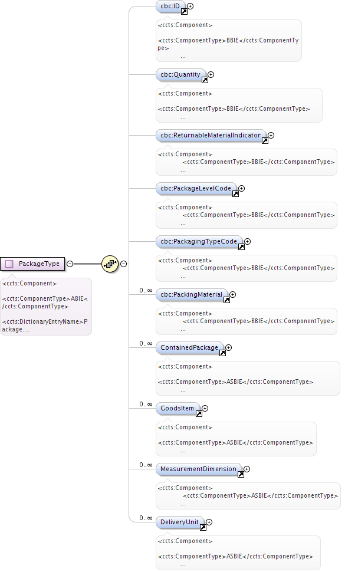
Task: Click the annotation under cbc:Quantity
Action: coord(239,105)
